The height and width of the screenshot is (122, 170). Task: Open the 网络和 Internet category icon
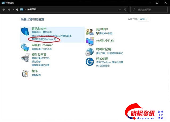pos(25,47)
